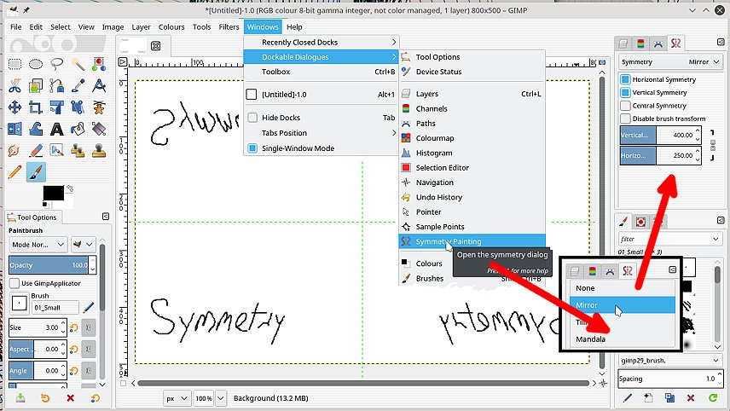This screenshot has height=411, width=730.
Task: Open the Symmetry Mirror type dropdown
Action: point(670,62)
